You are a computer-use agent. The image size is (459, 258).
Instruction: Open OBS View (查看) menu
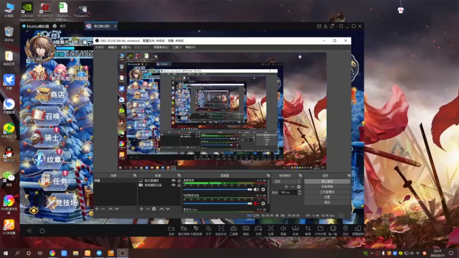[x=126, y=48]
